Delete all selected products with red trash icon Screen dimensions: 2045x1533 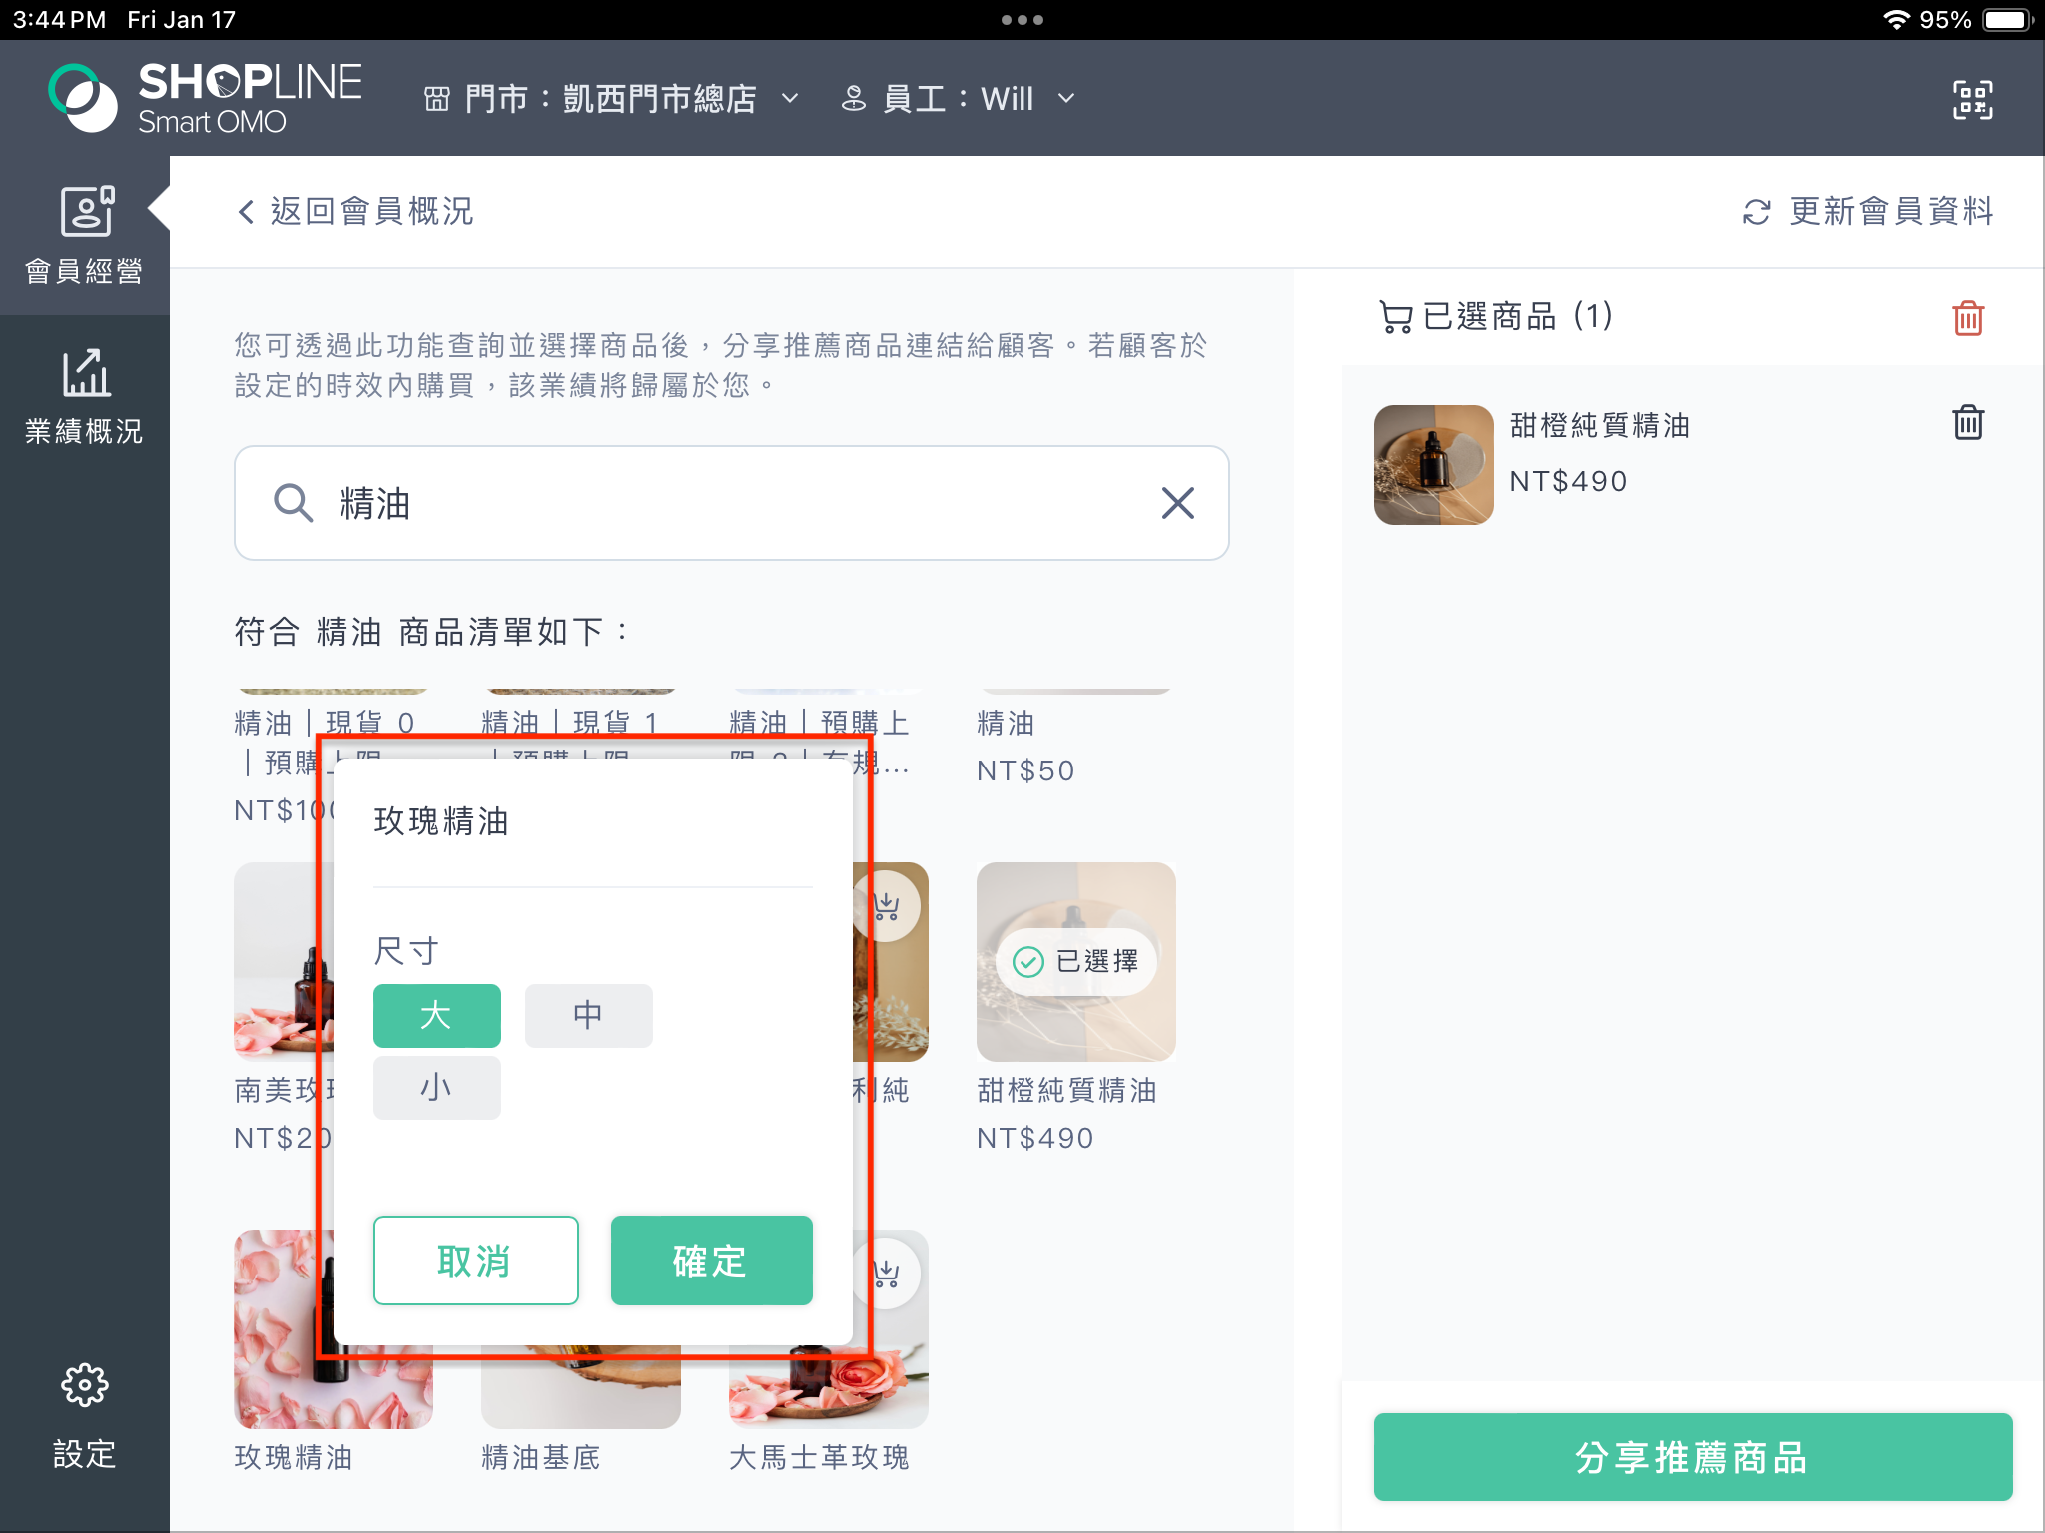pyautogui.click(x=1968, y=317)
